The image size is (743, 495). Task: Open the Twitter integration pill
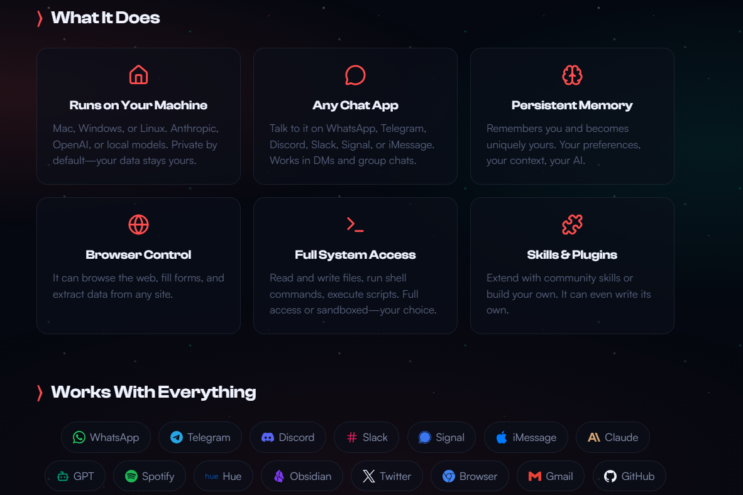click(x=386, y=476)
